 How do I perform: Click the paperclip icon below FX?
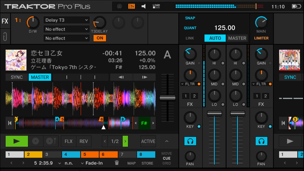[5, 36]
